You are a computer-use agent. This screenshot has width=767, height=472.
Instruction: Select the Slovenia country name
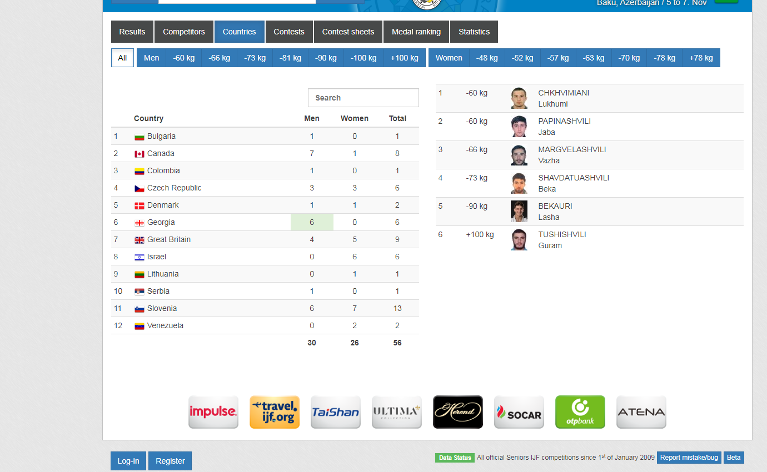(162, 308)
